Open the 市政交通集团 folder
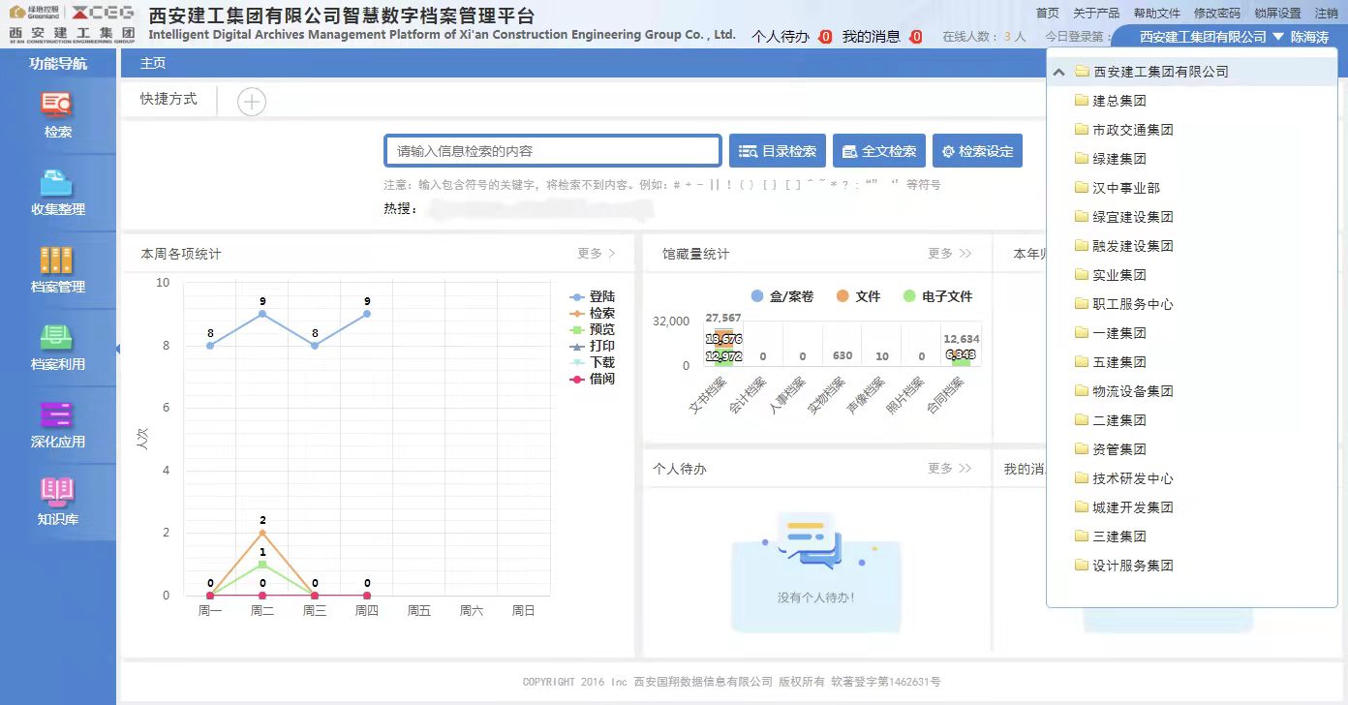Viewport: 1348px width, 705px height. point(1123,130)
